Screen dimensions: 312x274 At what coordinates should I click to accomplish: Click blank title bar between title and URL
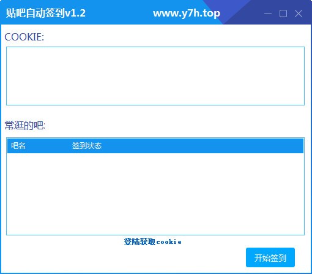tap(119, 13)
